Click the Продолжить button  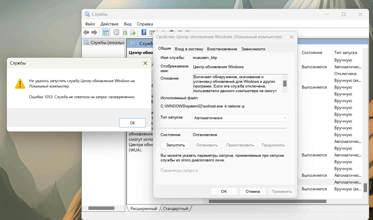coord(273,145)
